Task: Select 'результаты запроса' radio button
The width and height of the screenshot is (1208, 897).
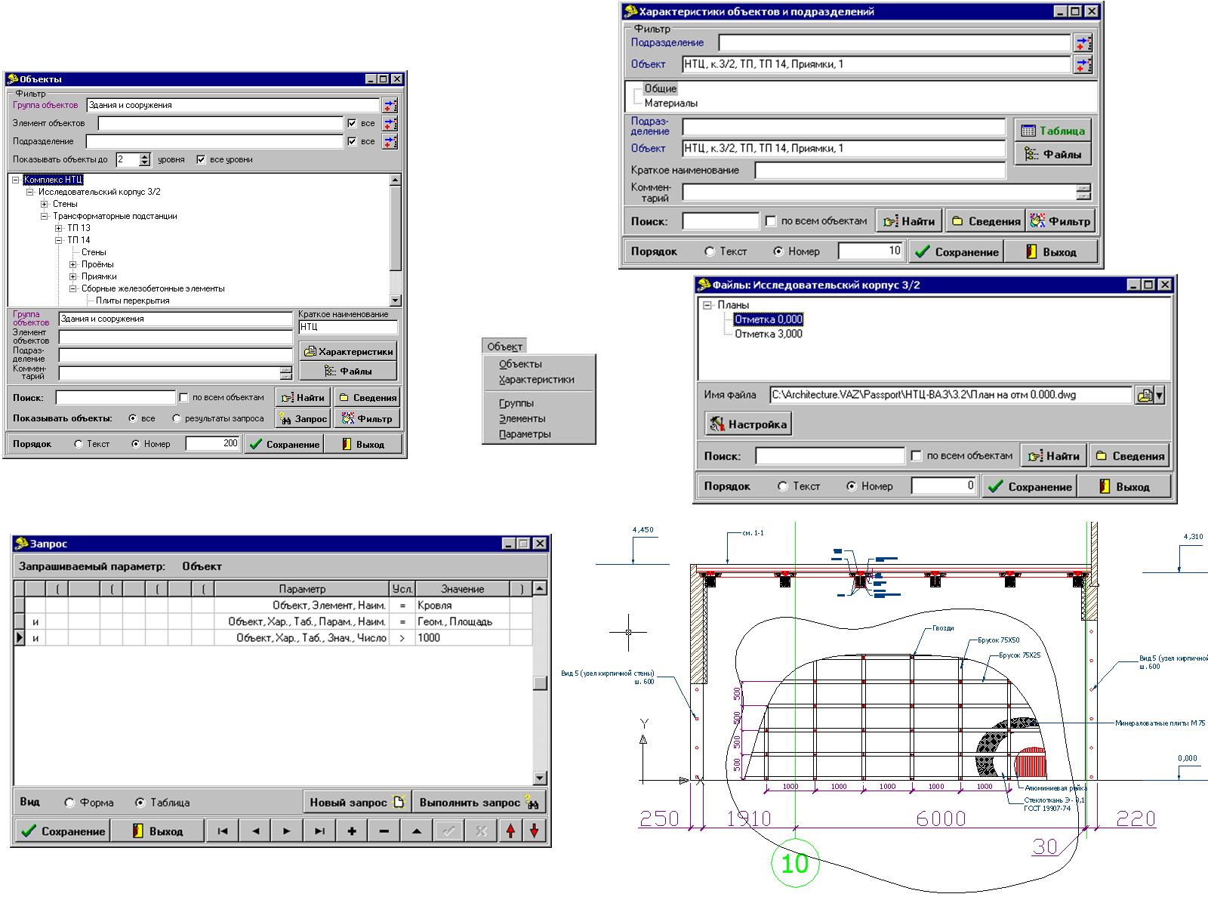Action: [177, 418]
